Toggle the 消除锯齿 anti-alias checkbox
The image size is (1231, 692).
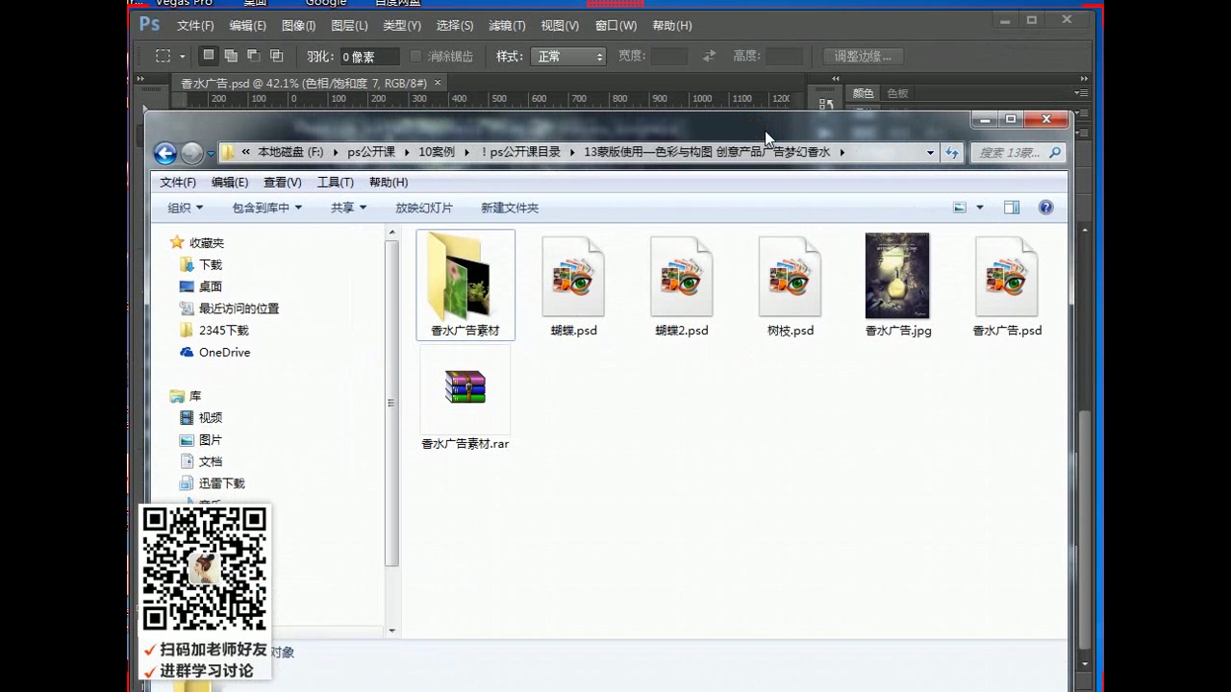click(416, 56)
